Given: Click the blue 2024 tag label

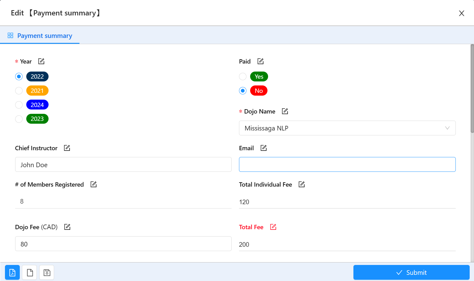Looking at the screenshot, I should 37,105.
